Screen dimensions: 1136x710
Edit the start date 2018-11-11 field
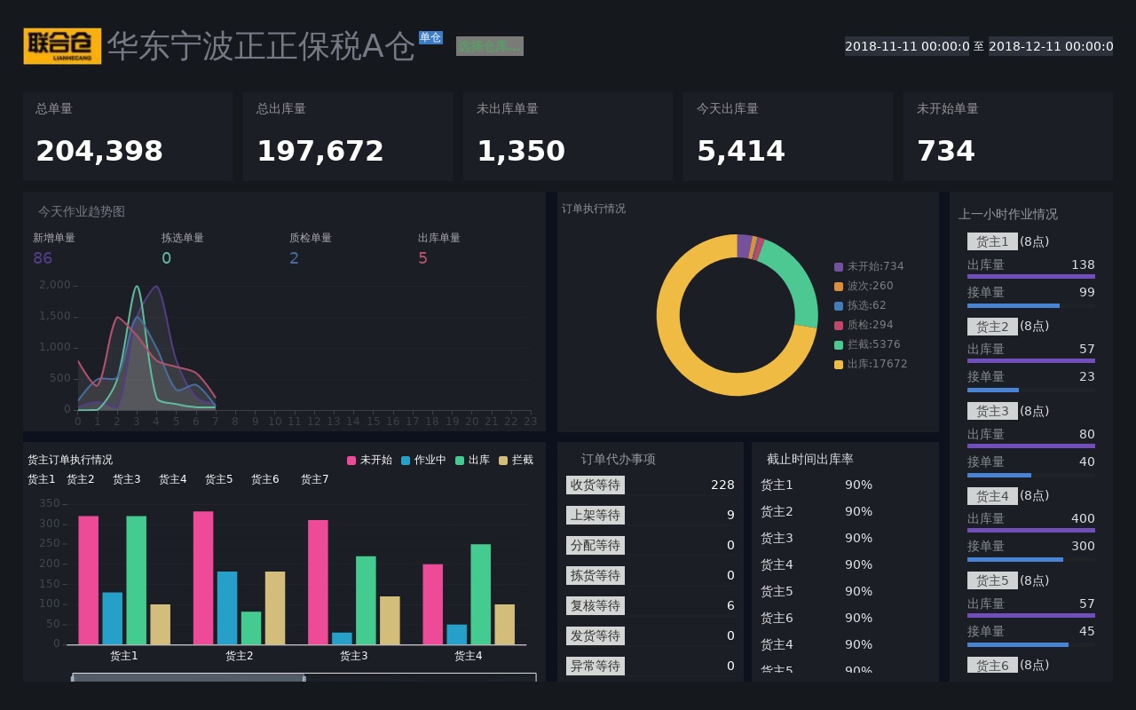point(907,46)
